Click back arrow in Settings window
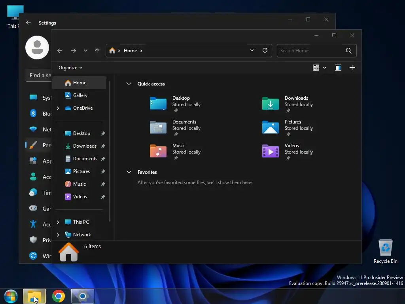Screen dimensions: 405x304 28,23
